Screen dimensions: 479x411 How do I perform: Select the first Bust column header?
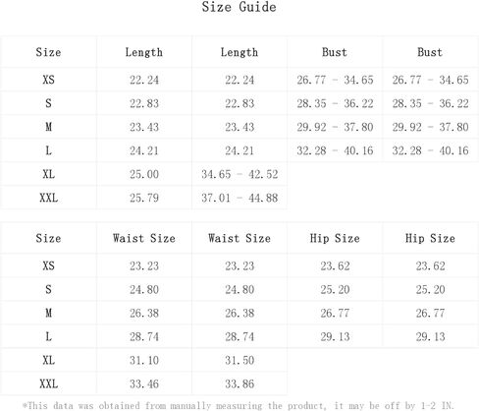[x=335, y=52]
